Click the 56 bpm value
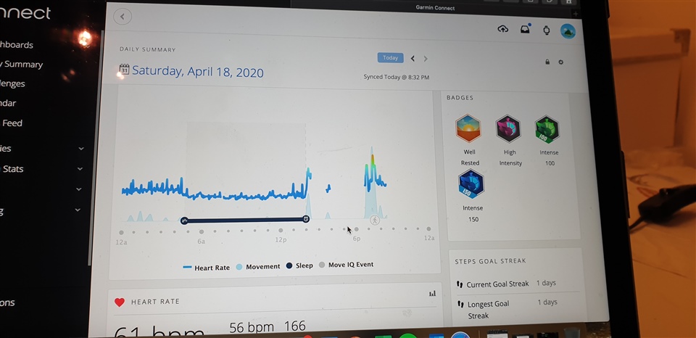This screenshot has height=338, width=696. 252,328
